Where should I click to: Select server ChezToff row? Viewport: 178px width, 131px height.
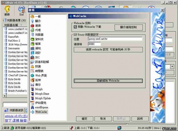tap(16, 75)
